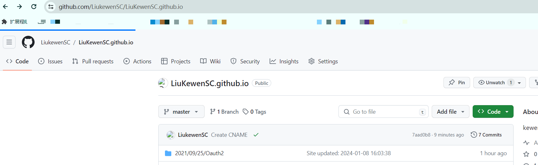538x165 pixels.
Task: Open the green Code dropdown button
Action: (x=493, y=111)
